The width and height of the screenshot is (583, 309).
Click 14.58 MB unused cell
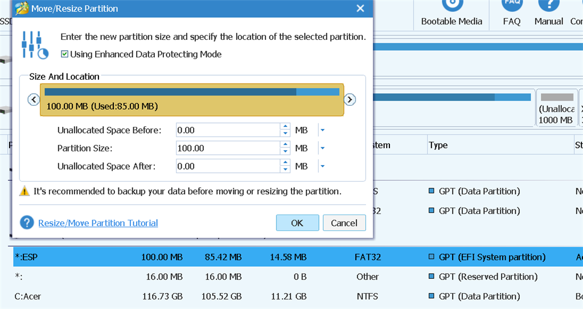point(288,257)
